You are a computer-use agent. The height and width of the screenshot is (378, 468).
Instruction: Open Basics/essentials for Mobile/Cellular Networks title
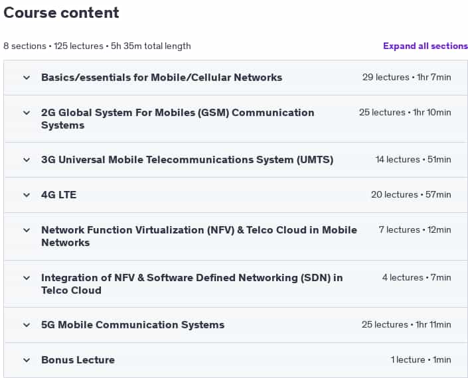tap(161, 77)
